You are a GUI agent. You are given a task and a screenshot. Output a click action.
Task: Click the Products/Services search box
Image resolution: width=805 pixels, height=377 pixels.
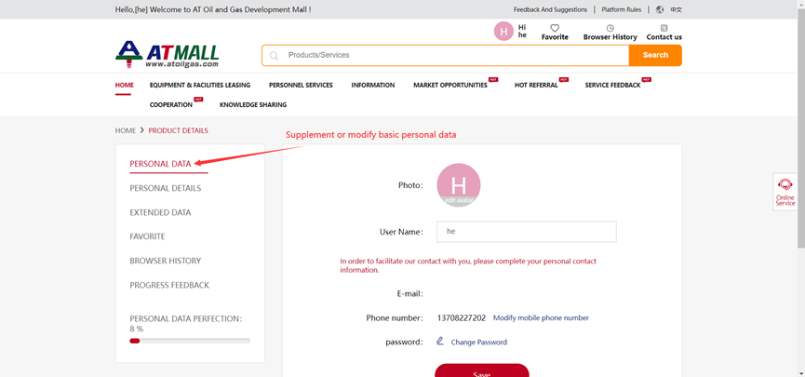447,55
